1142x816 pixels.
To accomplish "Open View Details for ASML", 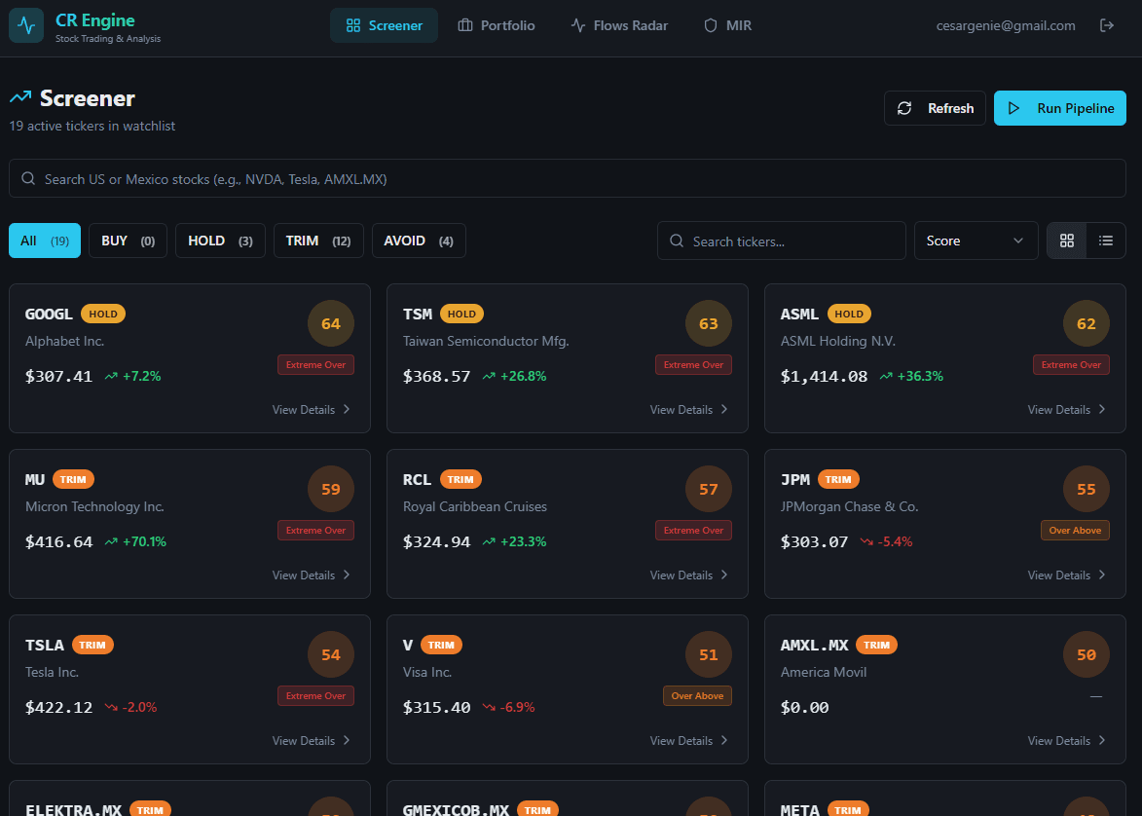I will tap(1067, 409).
